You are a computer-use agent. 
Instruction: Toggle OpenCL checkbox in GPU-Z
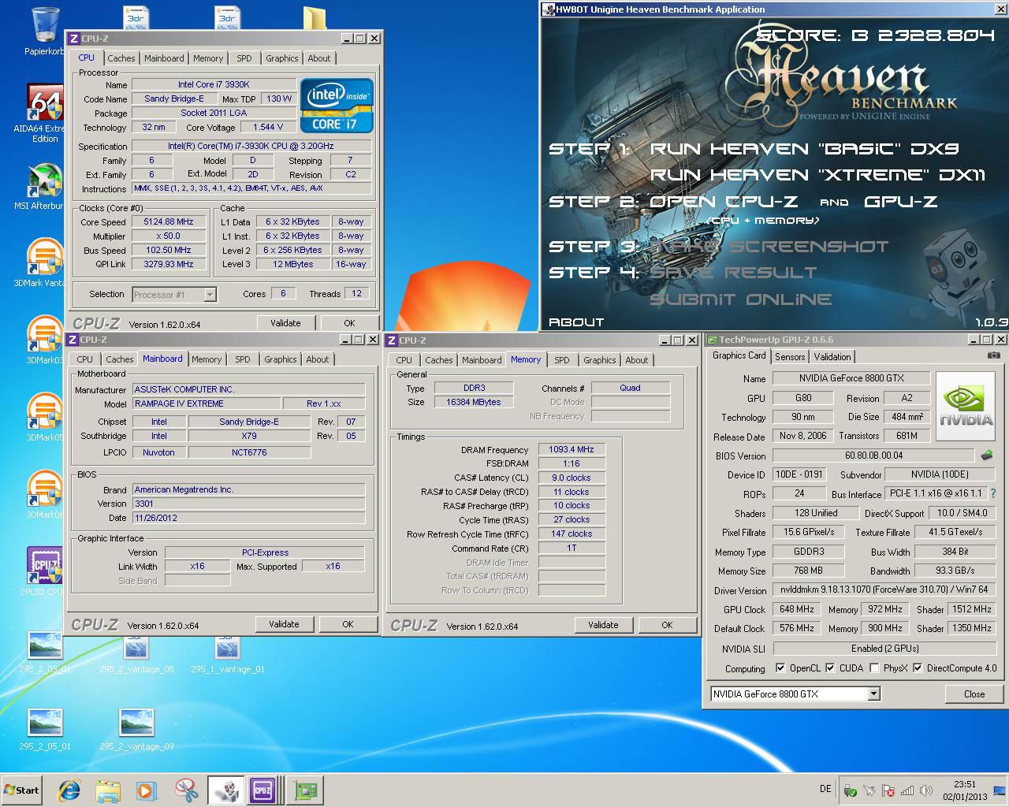tap(780, 668)
